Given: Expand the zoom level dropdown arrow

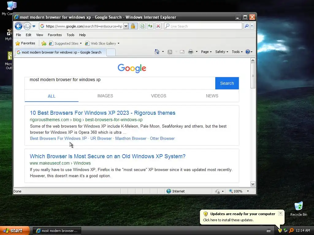Looking at the screenshot, I should coord(248,191).
